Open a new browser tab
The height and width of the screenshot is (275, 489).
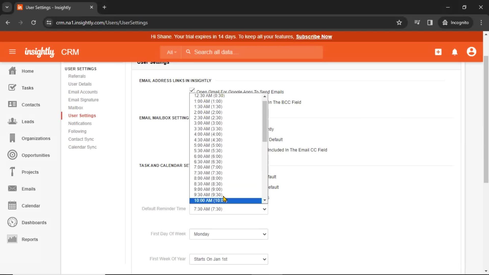point(104,7)
